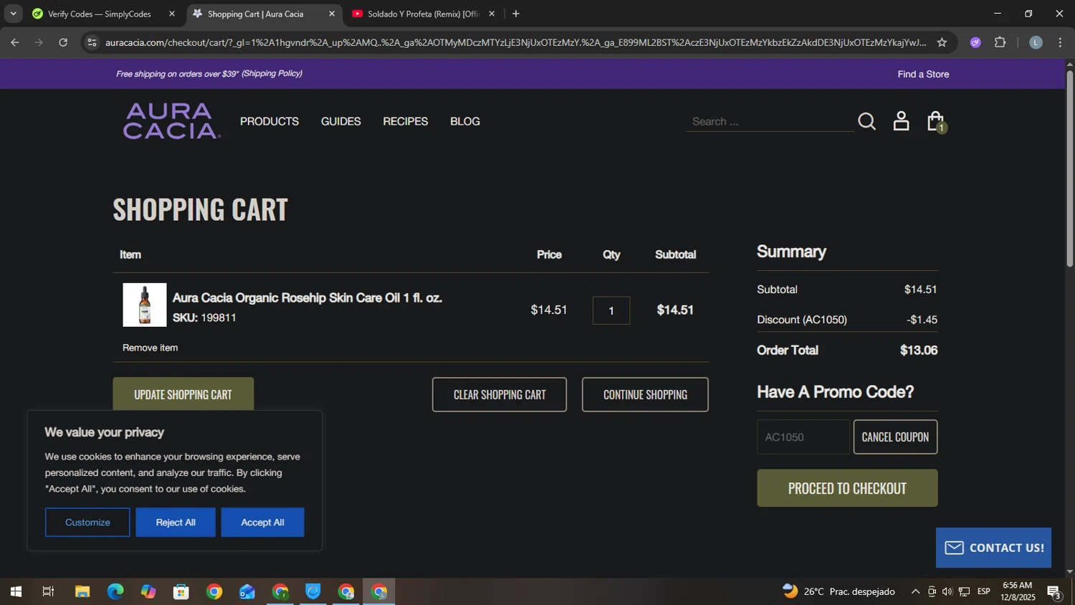The image size is (1075, 605).
Task: Click Remove item link
Action: coord(150,348)
